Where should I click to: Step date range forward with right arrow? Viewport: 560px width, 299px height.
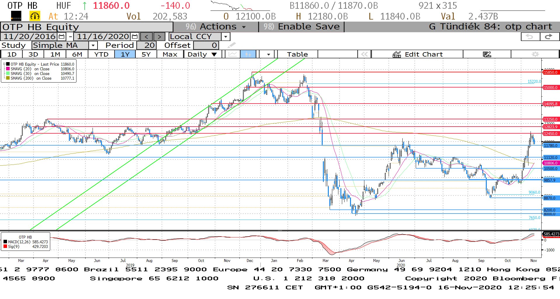159,36
